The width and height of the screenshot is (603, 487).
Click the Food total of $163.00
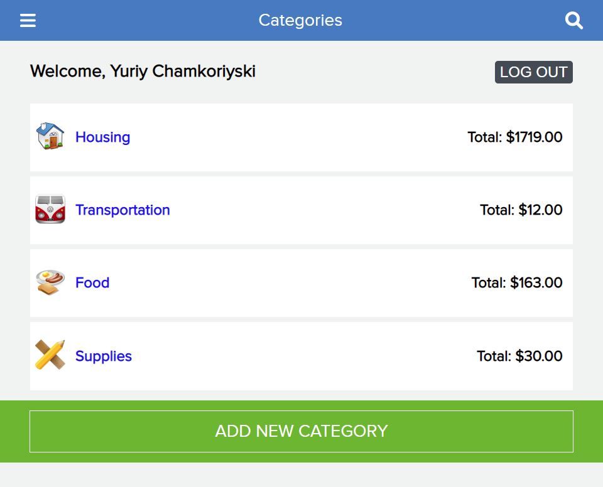coord(516,283)
